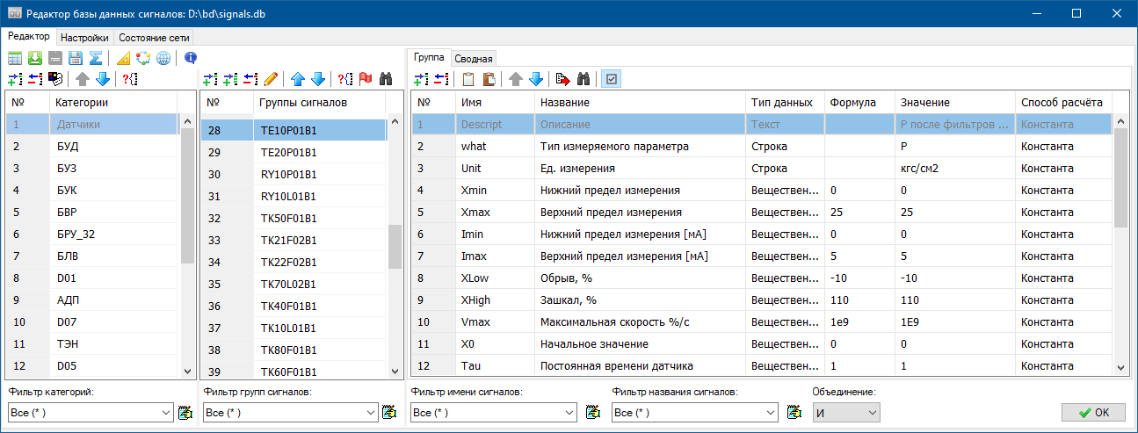Expand the Фильтр имени сигналов combo box
1138x433 pixels.
pyautogui.click(x=569, y=413)
